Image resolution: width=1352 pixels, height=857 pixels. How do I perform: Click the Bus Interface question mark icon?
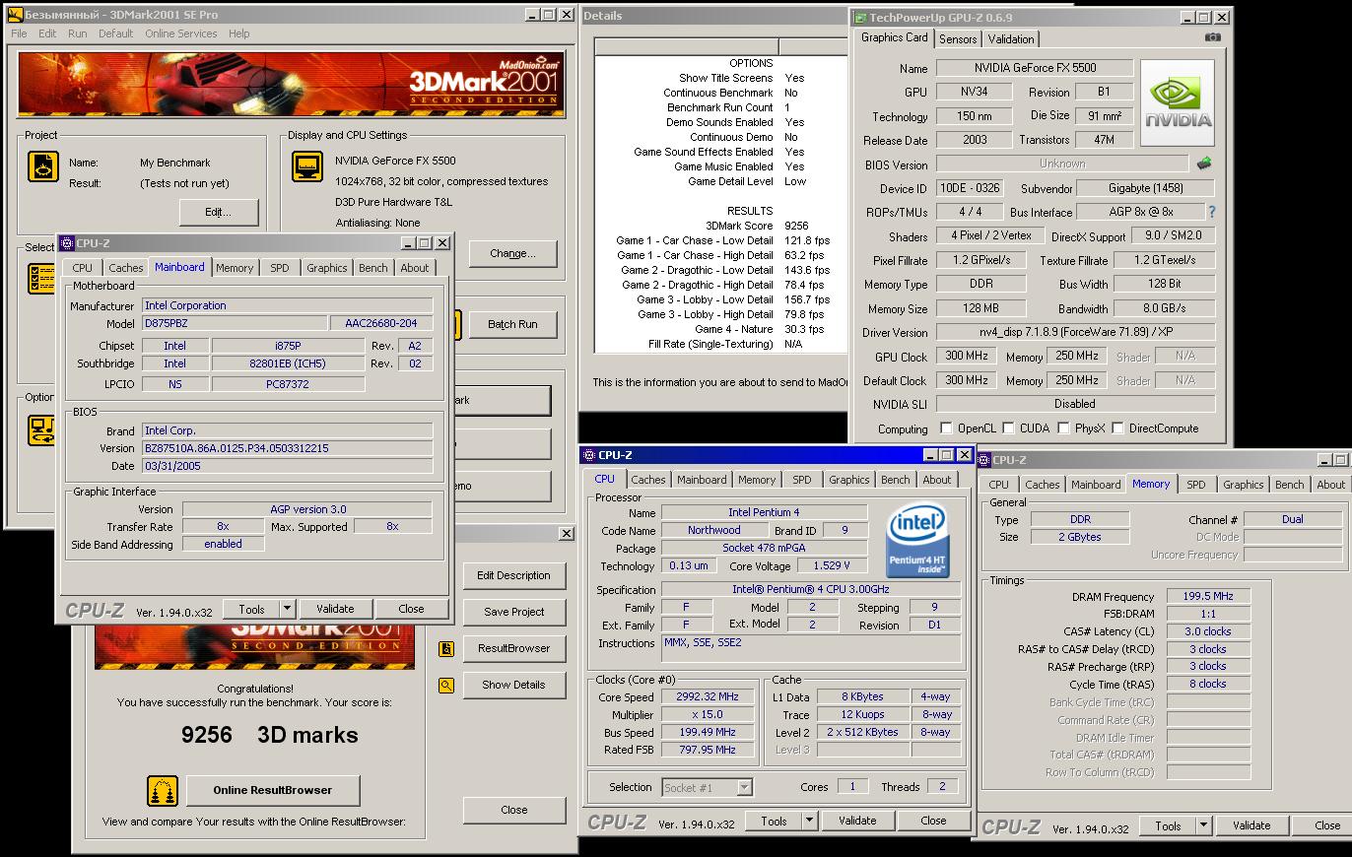[1212, 212]
